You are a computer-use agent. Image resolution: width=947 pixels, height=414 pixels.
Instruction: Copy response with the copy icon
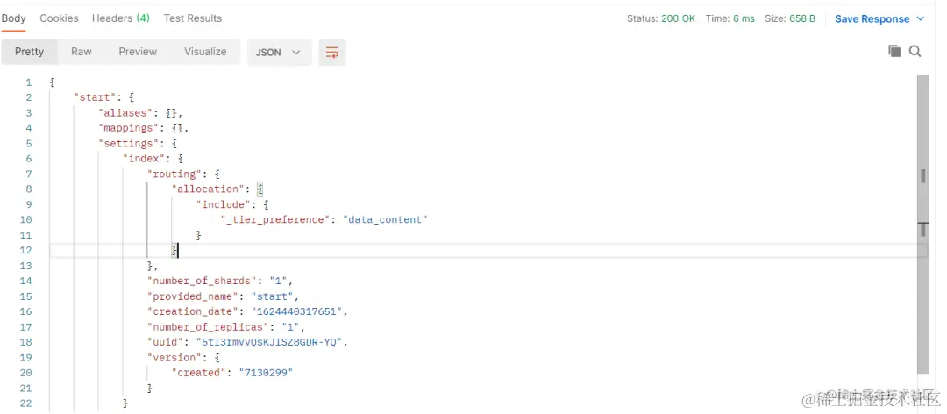point(894,52)
